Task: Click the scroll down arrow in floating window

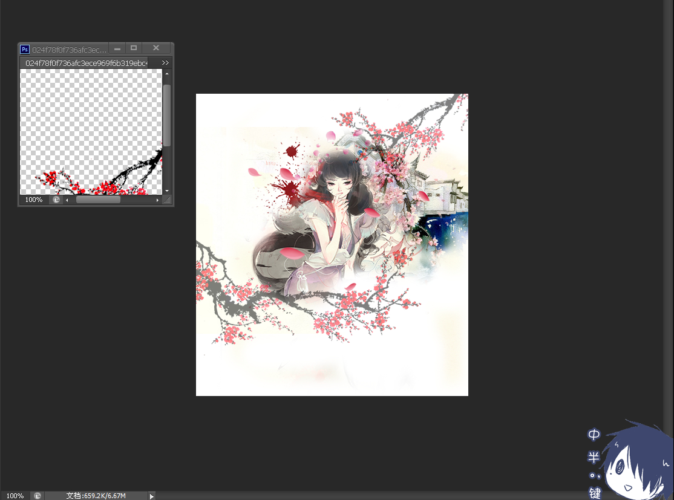Action: [x=167, y=190]
